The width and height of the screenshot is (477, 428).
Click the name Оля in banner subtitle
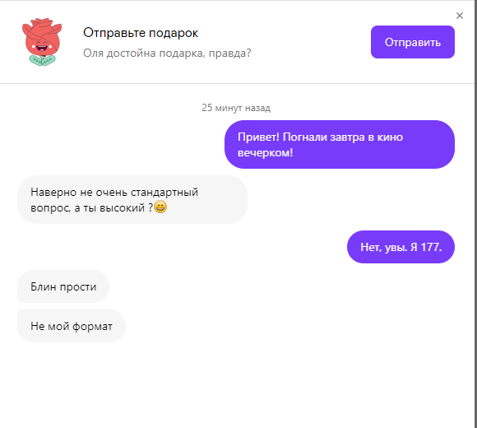[x=93, y=53]
